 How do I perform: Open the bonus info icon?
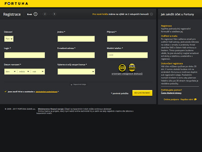[151, 14]
